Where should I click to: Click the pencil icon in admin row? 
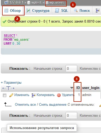[x=11, y=95]
